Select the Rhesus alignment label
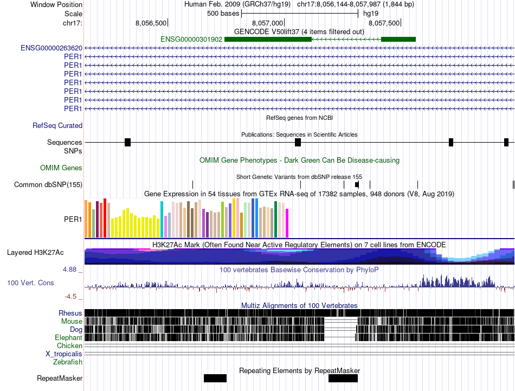 70,313
